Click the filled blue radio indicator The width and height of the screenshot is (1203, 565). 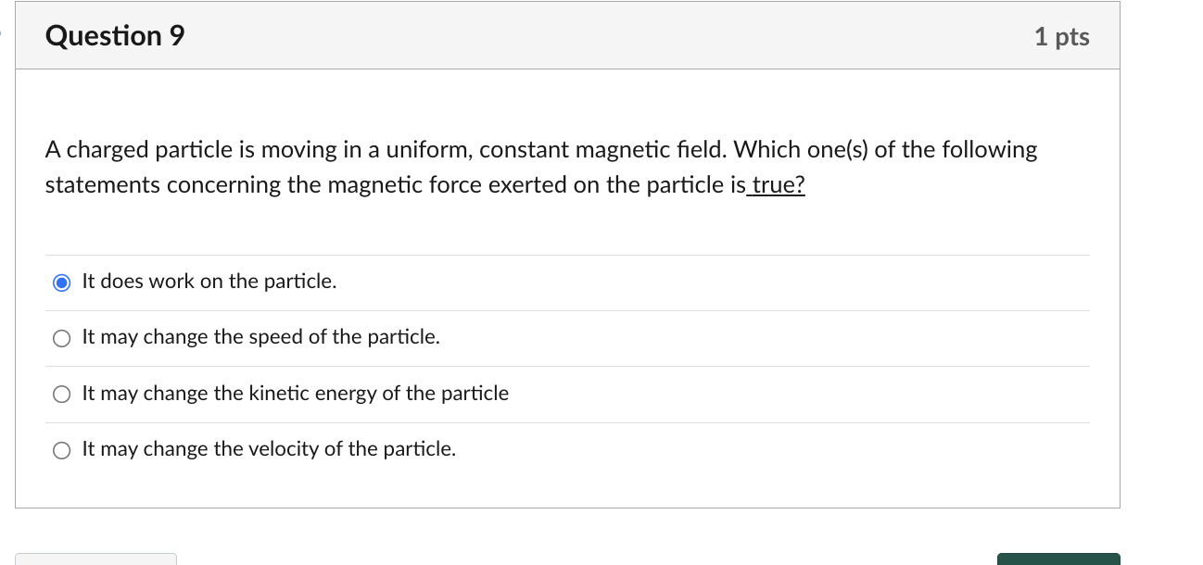click(x=61, y=282)
